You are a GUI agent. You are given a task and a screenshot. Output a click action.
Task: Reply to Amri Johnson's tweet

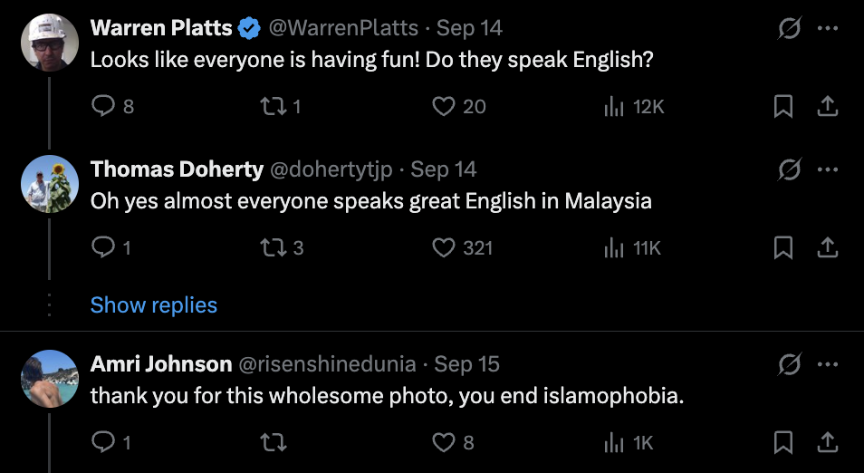point(111,443)
